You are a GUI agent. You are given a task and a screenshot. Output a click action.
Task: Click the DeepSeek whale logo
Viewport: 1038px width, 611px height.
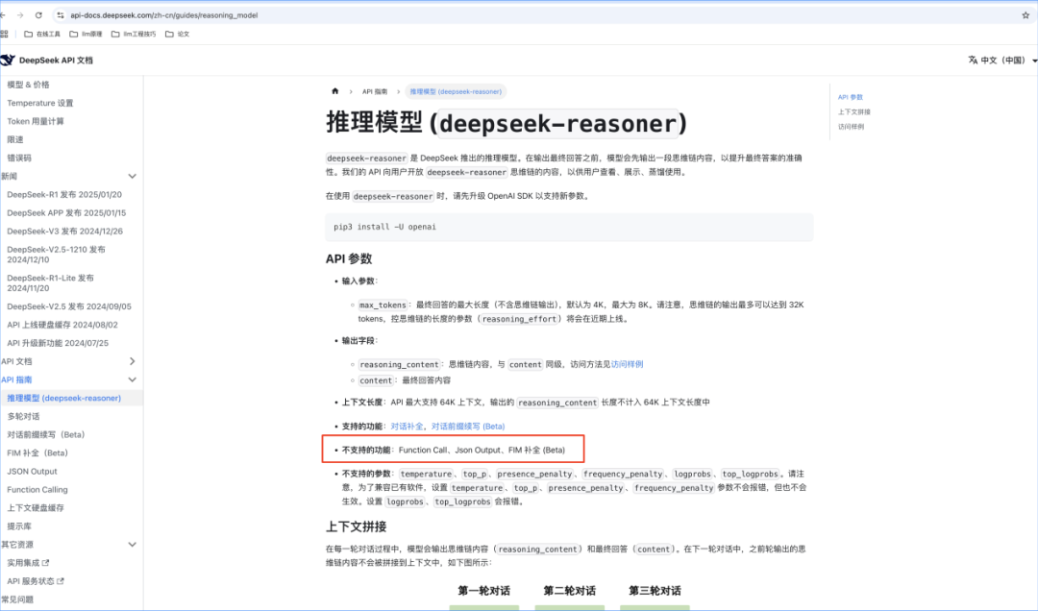(x=8, y=61)
